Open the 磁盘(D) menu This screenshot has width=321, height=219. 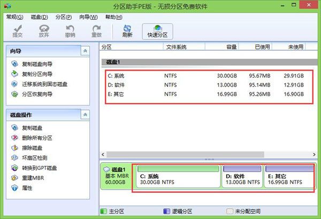point(39,17)
